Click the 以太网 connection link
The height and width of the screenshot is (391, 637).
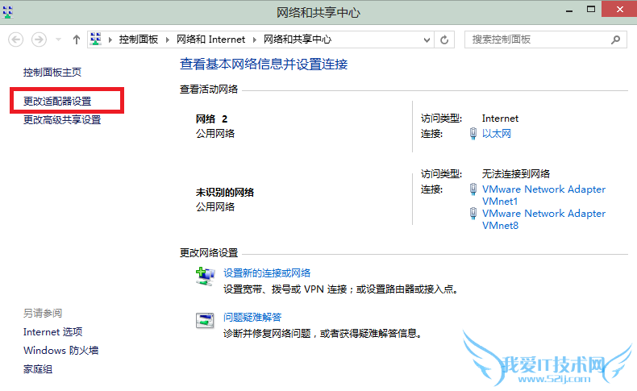[497, 134]
